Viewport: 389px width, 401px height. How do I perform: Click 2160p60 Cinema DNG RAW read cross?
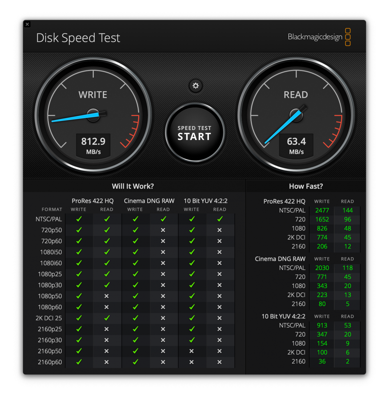click(163, 362)
